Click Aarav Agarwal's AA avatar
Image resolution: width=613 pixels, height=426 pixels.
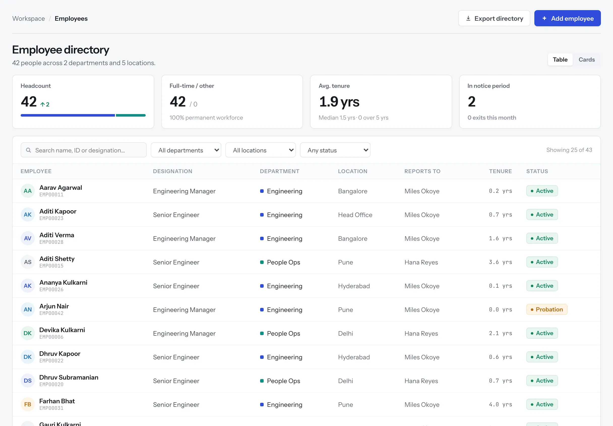point(28,191)
